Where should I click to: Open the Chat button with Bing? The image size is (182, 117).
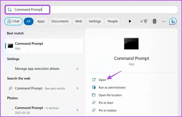[x=13, y=21]
